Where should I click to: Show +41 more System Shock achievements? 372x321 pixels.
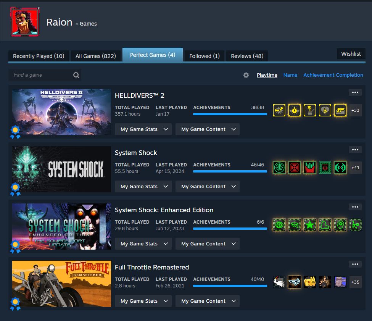coord(355,168)
